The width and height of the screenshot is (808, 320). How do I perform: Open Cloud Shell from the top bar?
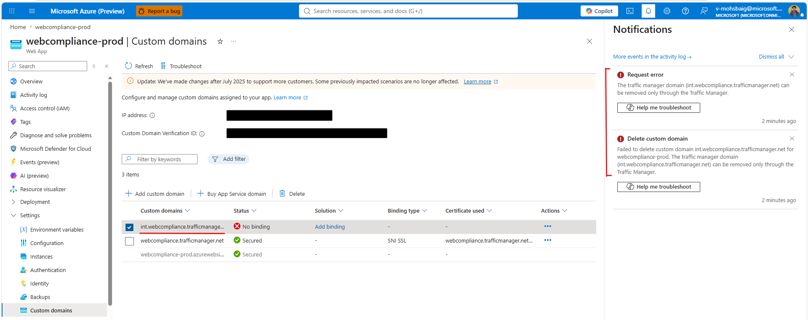[630, 11]
